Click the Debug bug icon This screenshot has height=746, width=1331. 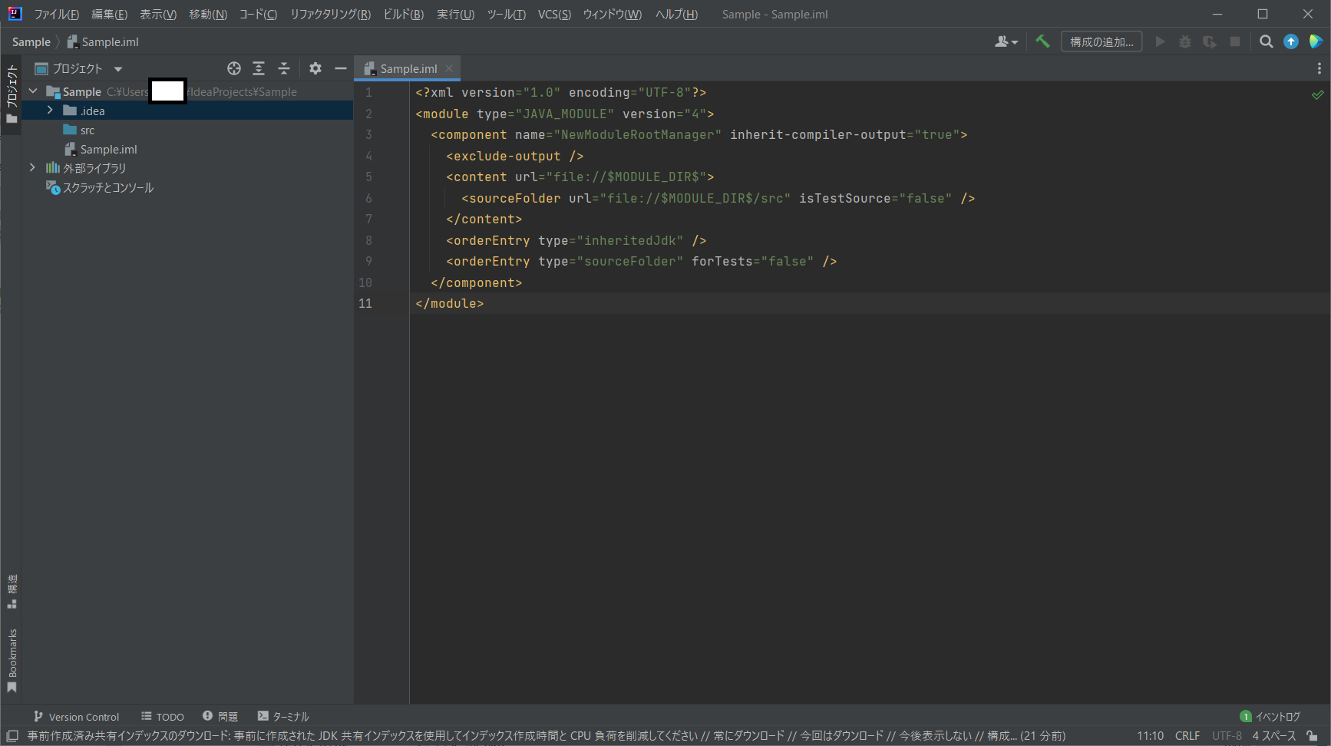(x=1185, y=41)
